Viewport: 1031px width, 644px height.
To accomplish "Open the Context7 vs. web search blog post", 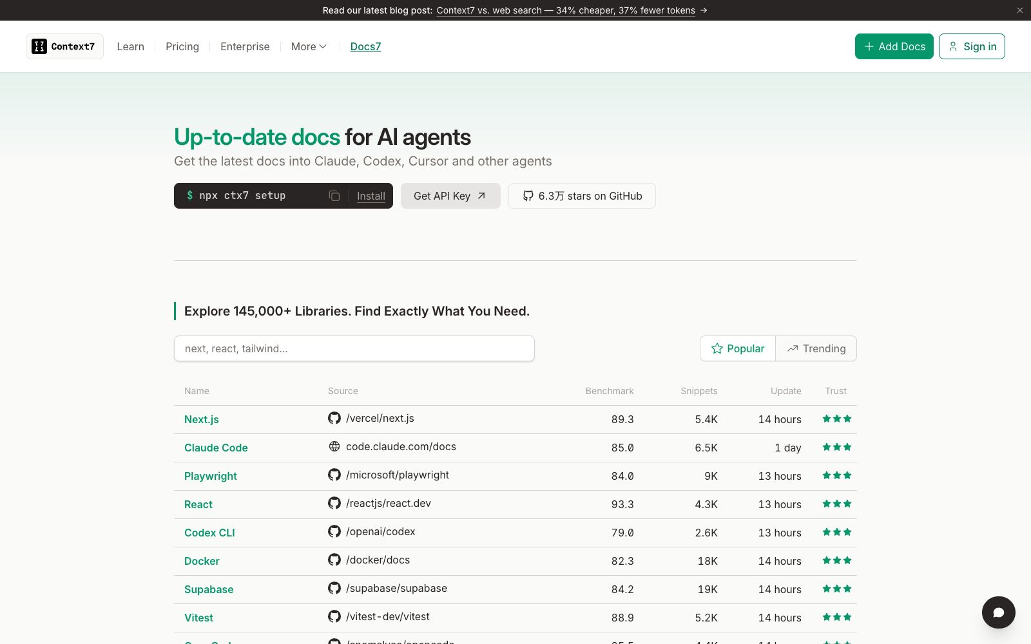I will pos(566,10).
